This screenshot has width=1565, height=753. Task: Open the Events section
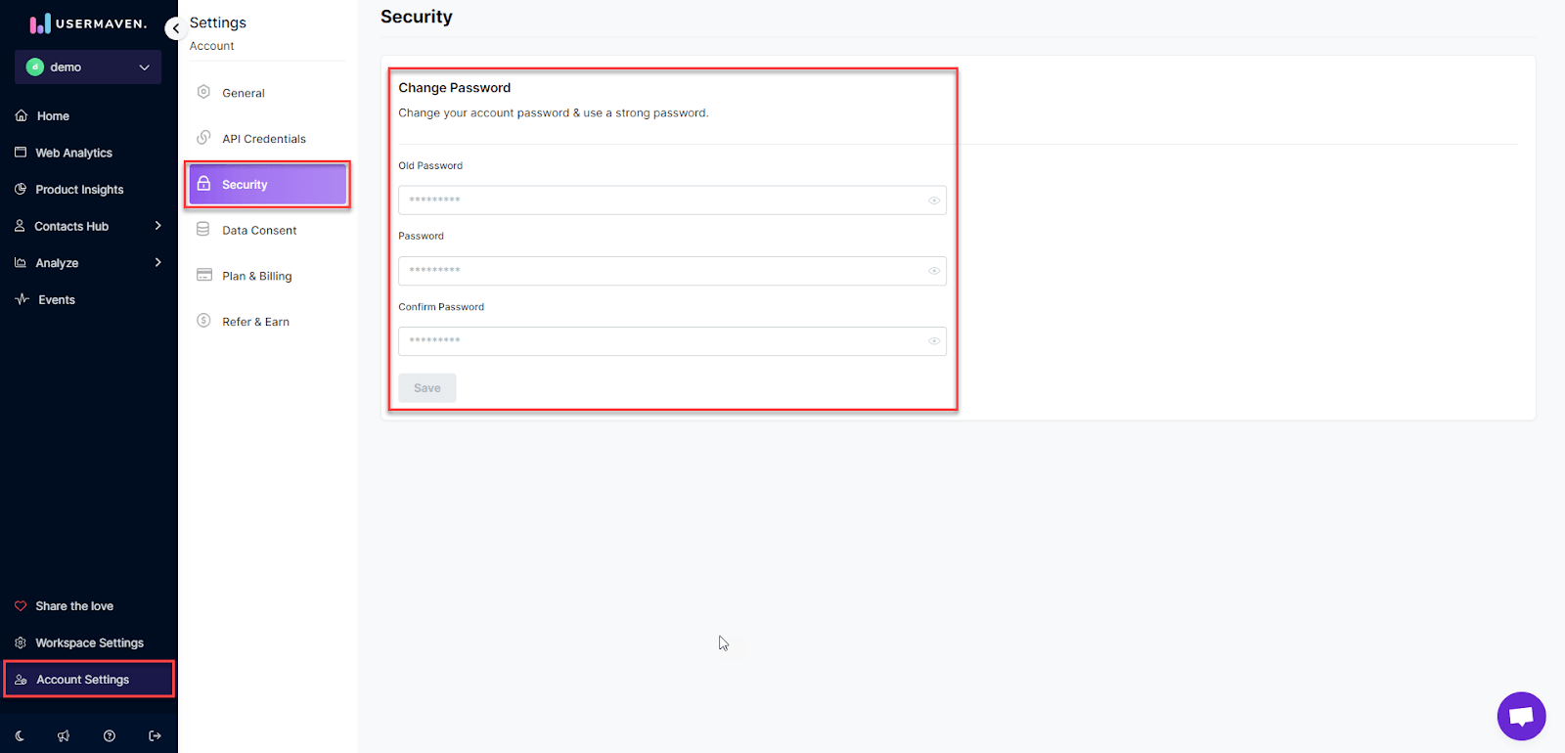[x=55, y=299]
